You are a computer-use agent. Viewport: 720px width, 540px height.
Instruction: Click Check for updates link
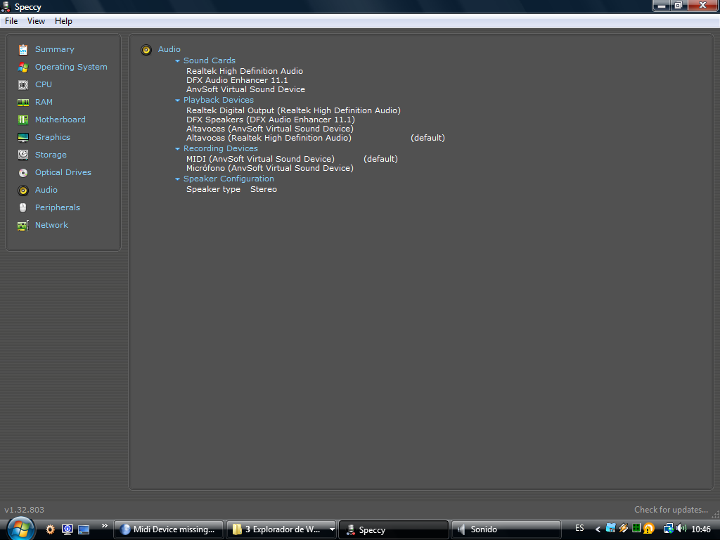tap(671, 510)
